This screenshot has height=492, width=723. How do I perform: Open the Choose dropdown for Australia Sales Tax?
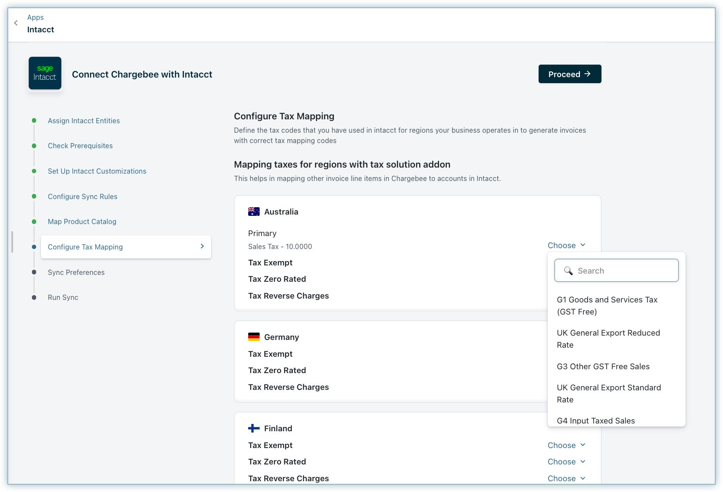pos(566,245)
